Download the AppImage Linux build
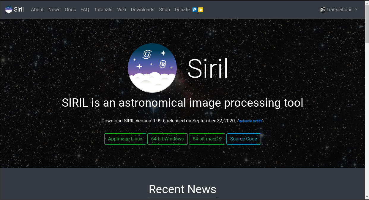 click(x=125, y=139)
